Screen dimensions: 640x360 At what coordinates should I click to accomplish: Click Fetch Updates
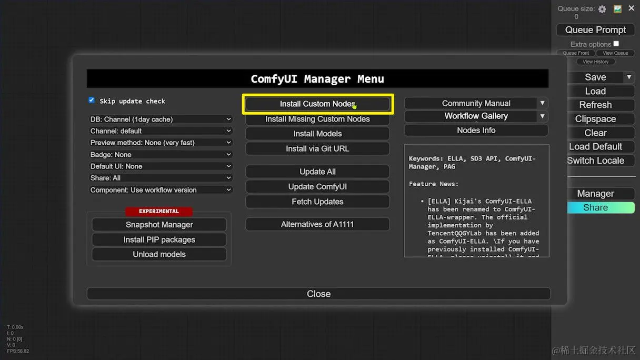[317, 202]
